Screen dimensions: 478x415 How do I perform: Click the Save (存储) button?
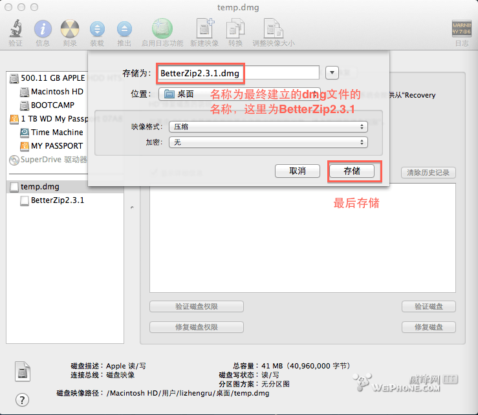[x=352, y=171]
